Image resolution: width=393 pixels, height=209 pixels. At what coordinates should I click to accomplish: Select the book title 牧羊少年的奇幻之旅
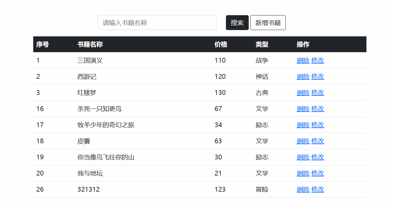tap(106, 125)
